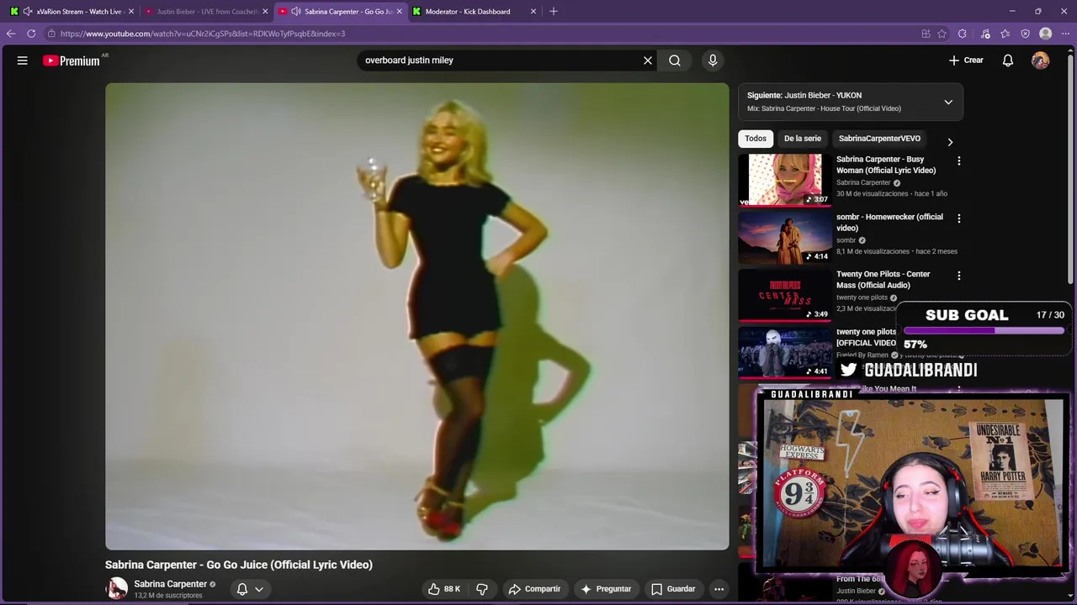The height and width of the screenshot is (605, 1077).
Task: Click the video title Go Go Juice
Action: pos(239,565)
